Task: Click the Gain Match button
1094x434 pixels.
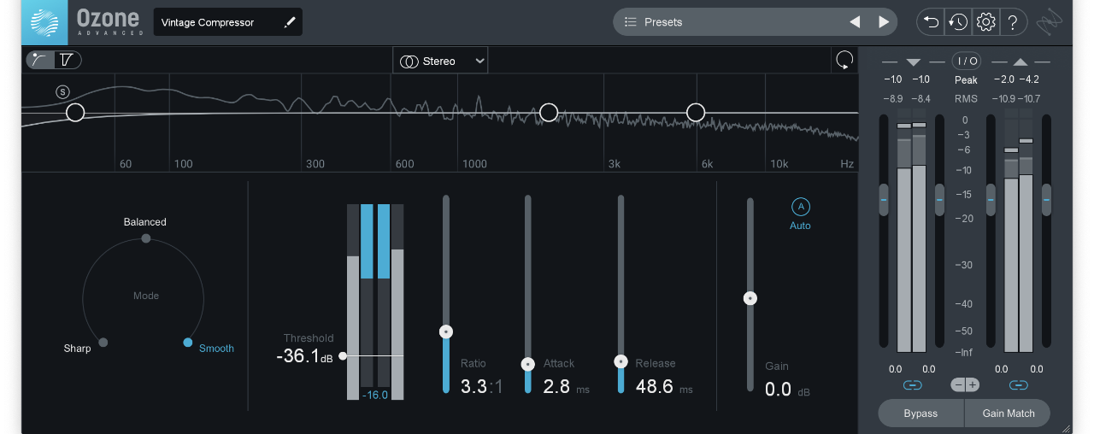Action: click(1009, 413)
